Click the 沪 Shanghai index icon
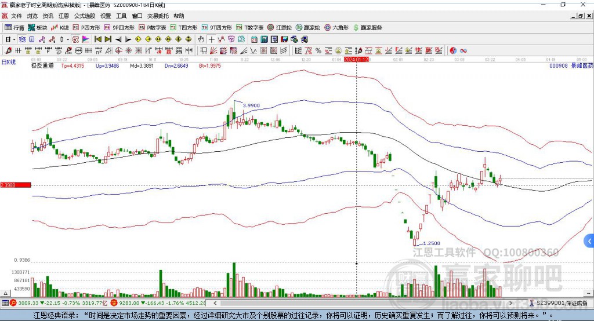Viewport: 594px width, 321px height. [x=13, y=303]
